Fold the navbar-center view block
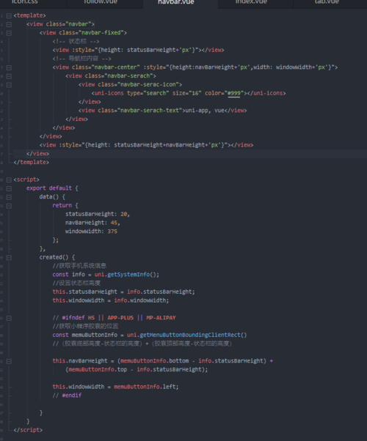Viewport: 367px width, 441px height. [9, 67]
